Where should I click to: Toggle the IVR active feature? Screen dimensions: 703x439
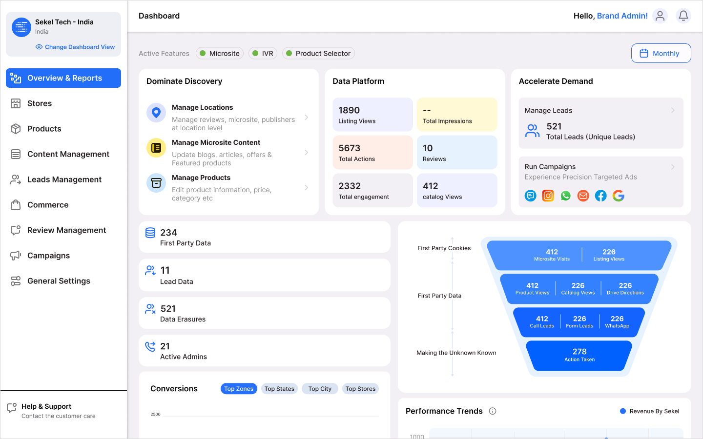263,54
